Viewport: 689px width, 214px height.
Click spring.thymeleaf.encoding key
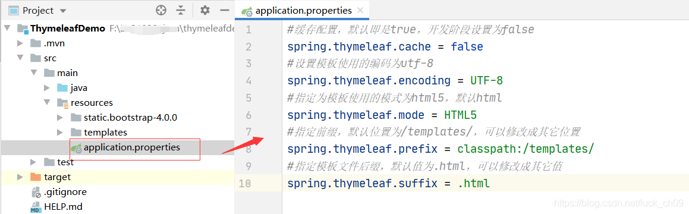(x=369, y=80)
